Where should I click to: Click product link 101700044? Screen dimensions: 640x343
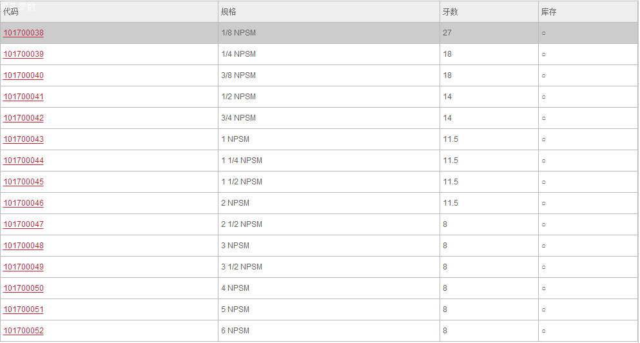click(x=24, y=161)
